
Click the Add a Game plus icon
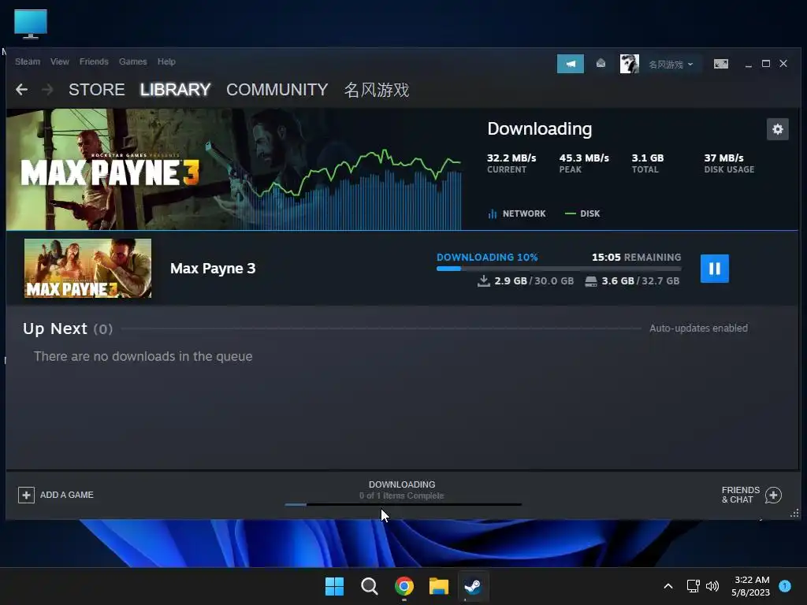point(26,495)
